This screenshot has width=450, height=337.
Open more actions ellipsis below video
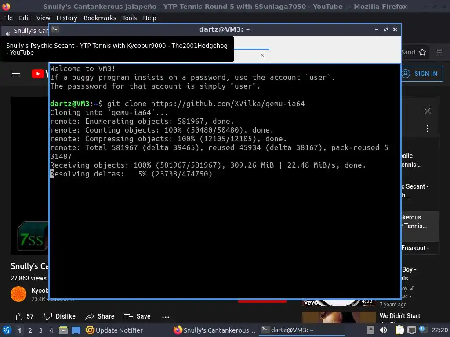(x=166, y=317)
